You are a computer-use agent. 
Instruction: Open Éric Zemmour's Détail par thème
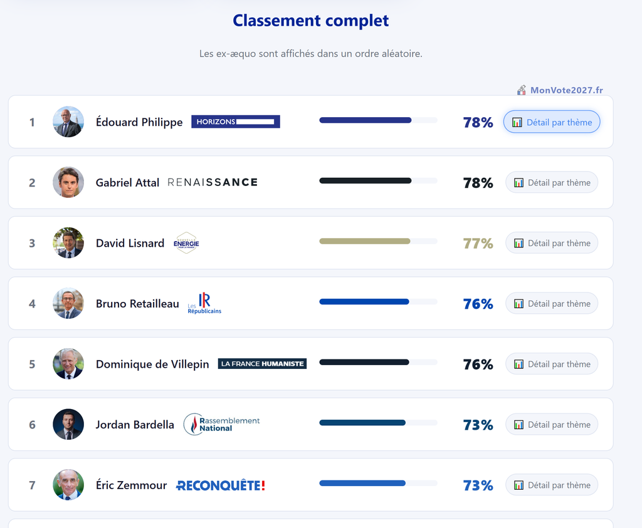point(552,485)
